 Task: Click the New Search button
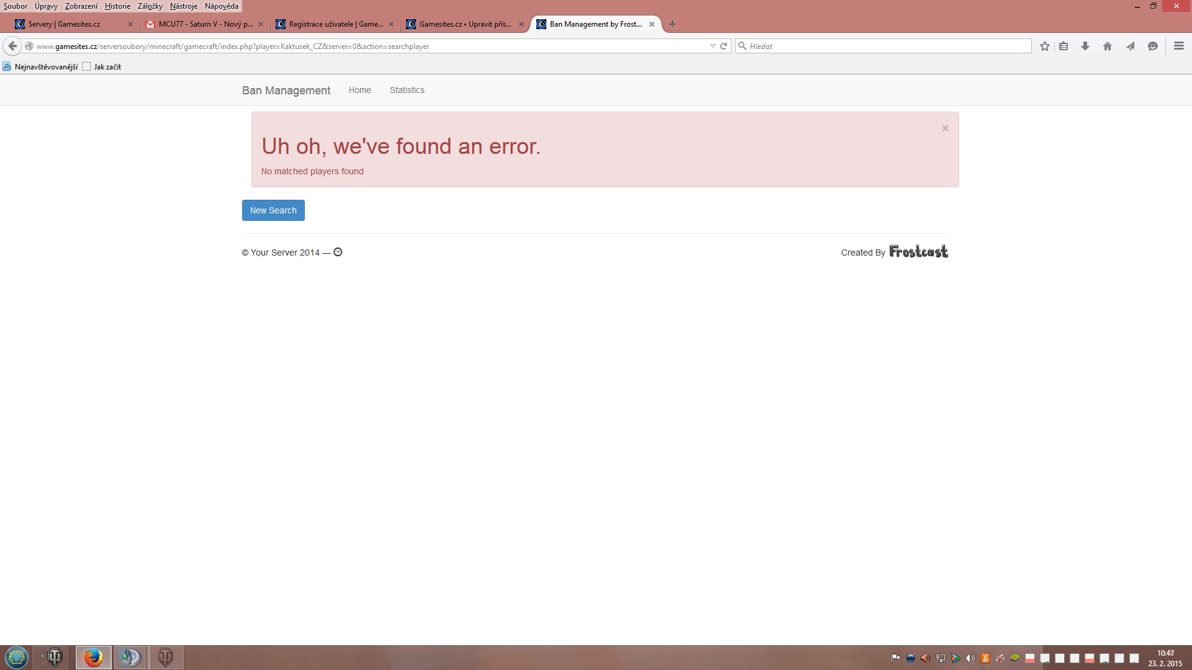(x=273, y=210)
